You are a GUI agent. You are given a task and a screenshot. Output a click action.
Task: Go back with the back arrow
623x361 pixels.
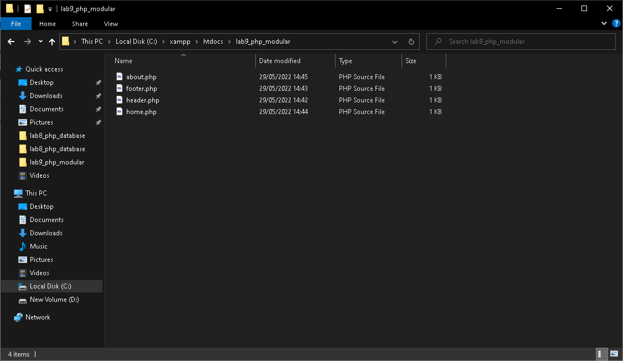point(11,42)
